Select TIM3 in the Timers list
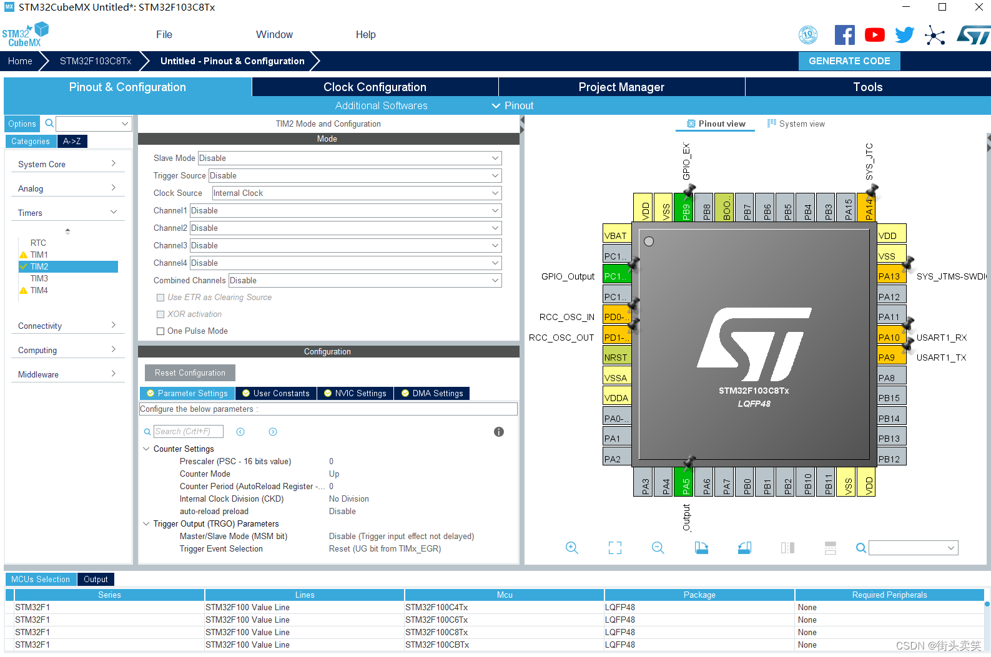The width and height of the screenshot is (991, 657). [x=39, y=278]
